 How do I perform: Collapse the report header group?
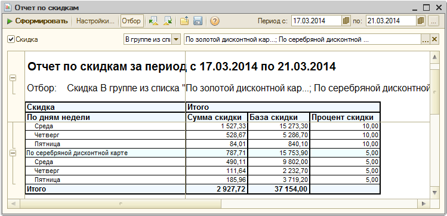(13, 78)
